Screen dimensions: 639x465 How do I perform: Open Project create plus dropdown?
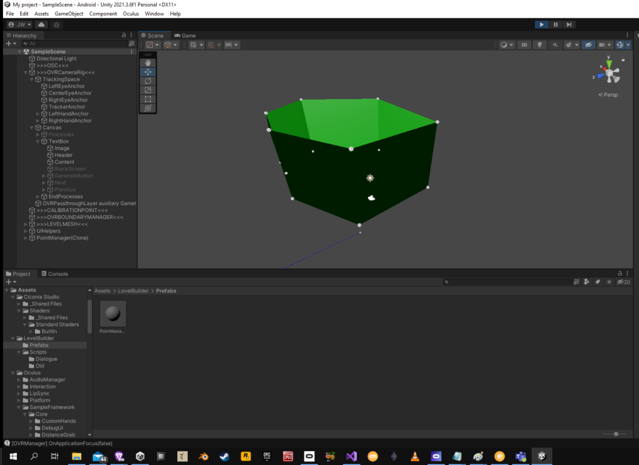click(11, 282)
